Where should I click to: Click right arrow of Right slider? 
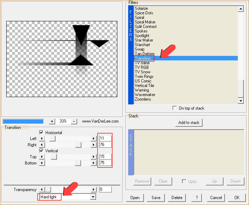(94, 145)
